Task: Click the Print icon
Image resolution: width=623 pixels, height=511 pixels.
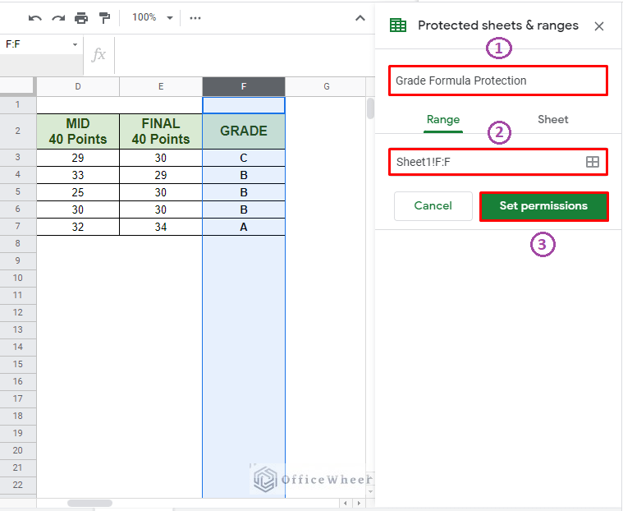Action: click(x=81, y=17)
